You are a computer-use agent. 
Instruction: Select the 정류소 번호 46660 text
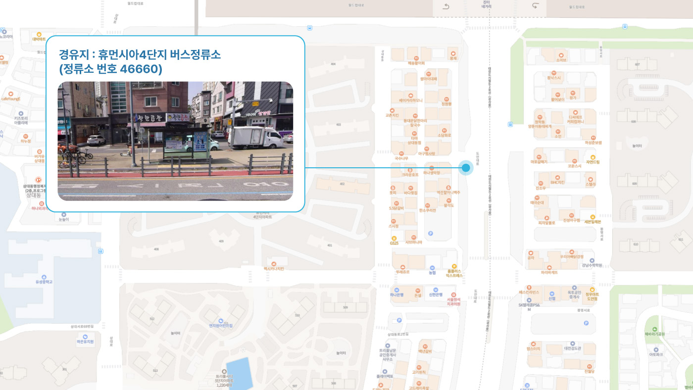(110, 70)
